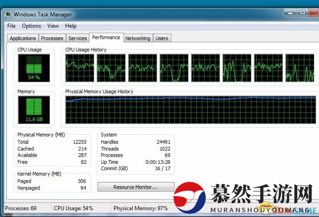Image resolution: width=319 pixels, height=217 pixels.
Task: Switch to the Processes tab
Action: (52, 38)
